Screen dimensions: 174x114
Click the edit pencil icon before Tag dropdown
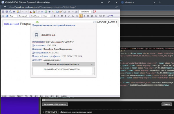pos(3,16)
